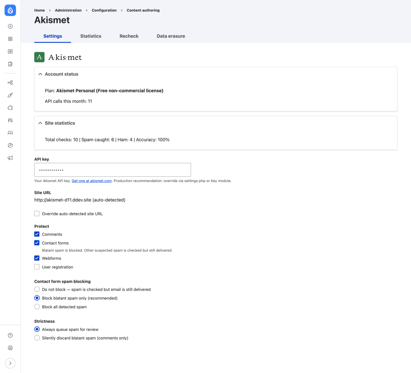Enable User registration protection checkbox

pos(37,267)
